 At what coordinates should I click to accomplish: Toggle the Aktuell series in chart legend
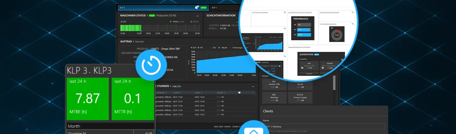tap(223, 48)
